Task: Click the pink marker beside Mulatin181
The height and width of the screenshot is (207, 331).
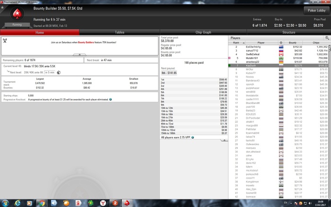Action: coord(229,58)
